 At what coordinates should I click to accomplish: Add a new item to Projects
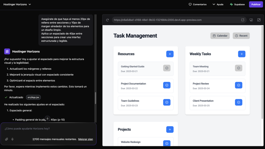[x=170, y=129]
